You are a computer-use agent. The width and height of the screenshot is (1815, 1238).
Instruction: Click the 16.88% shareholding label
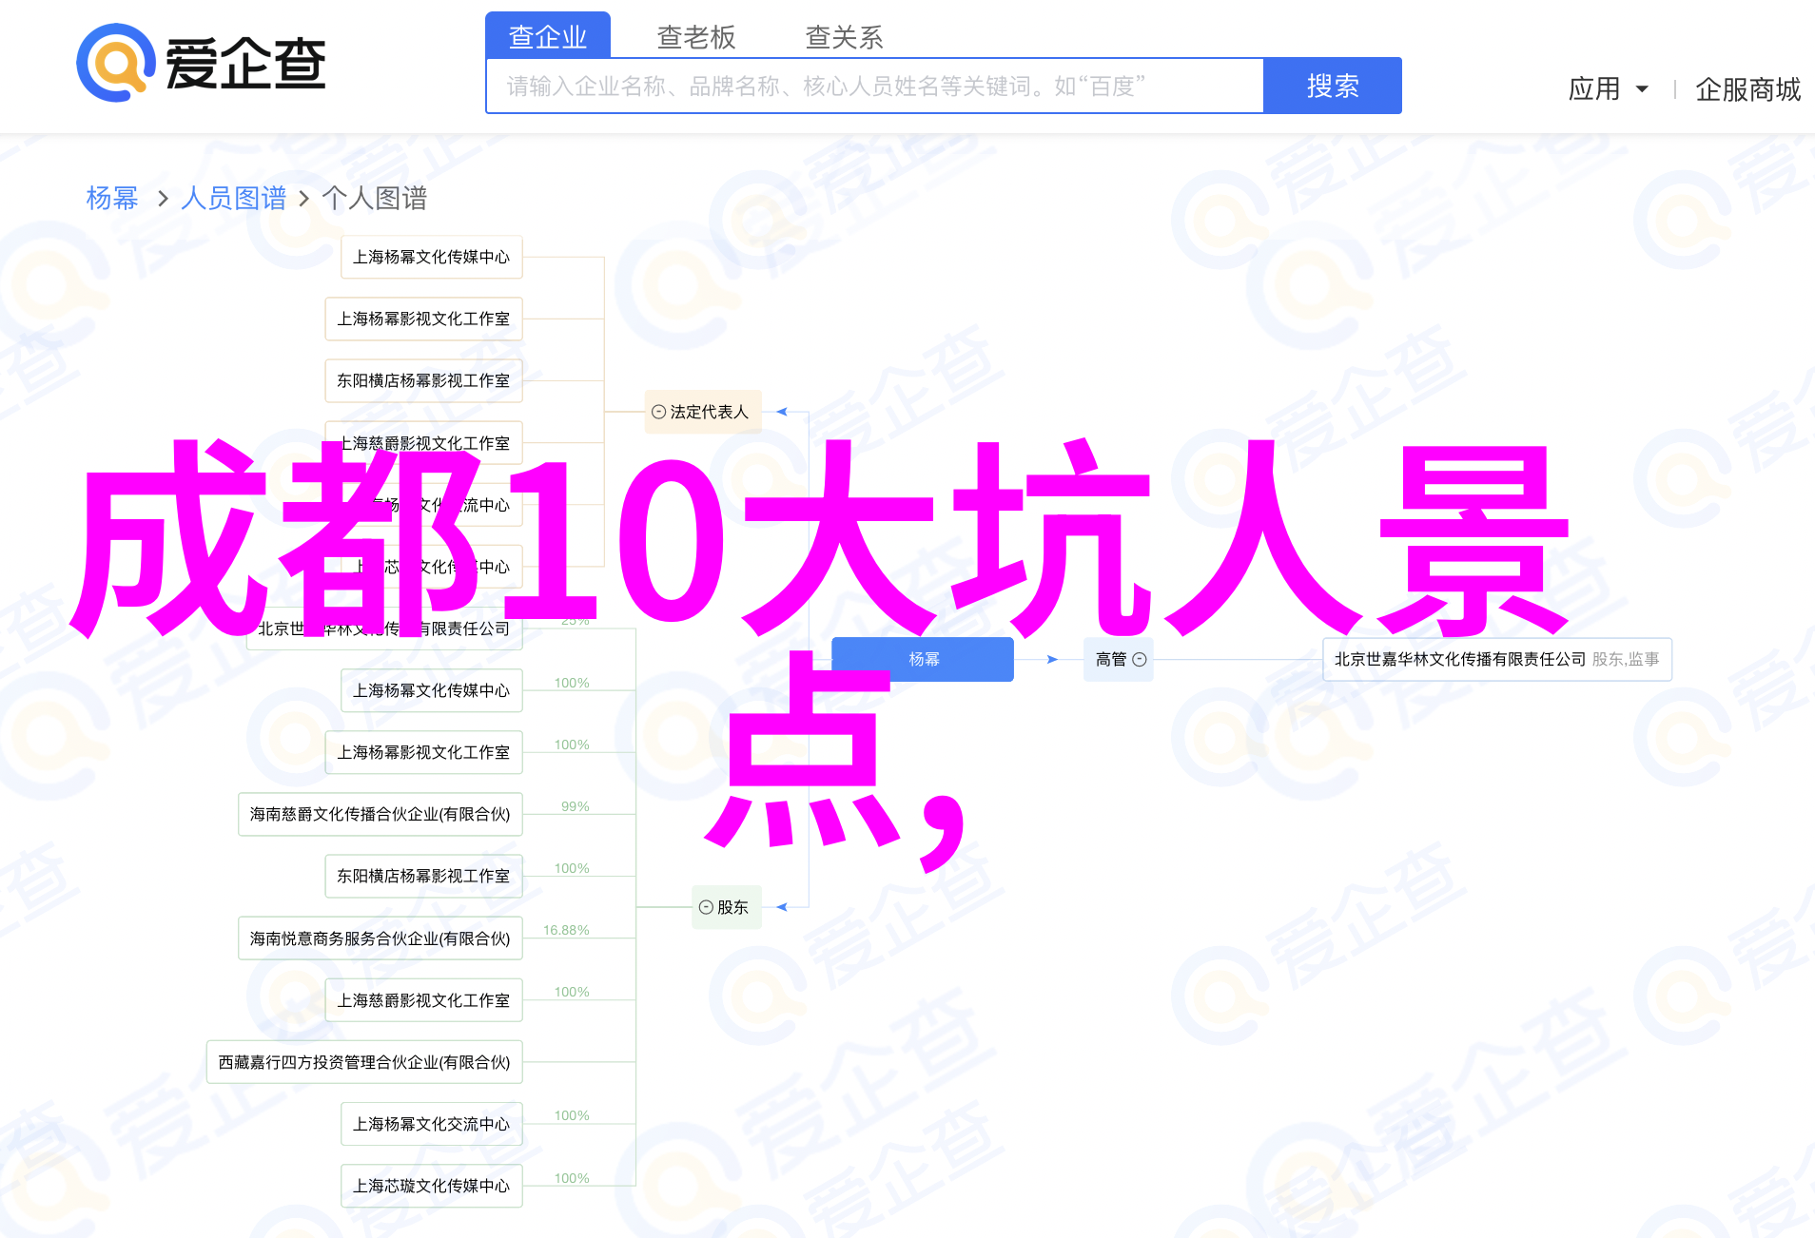566,930
